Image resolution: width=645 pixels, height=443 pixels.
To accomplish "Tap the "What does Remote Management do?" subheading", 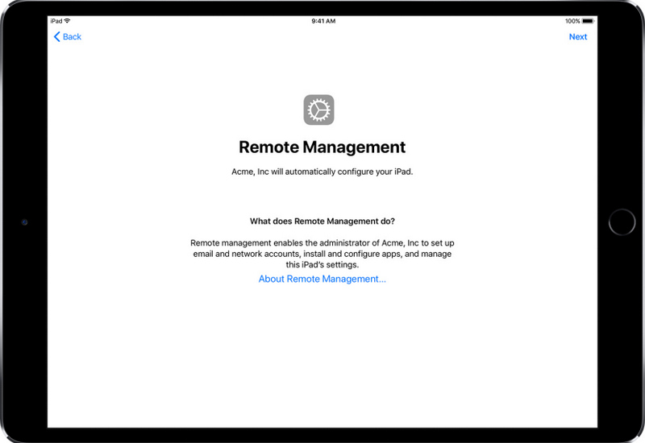I will point(322,221).
